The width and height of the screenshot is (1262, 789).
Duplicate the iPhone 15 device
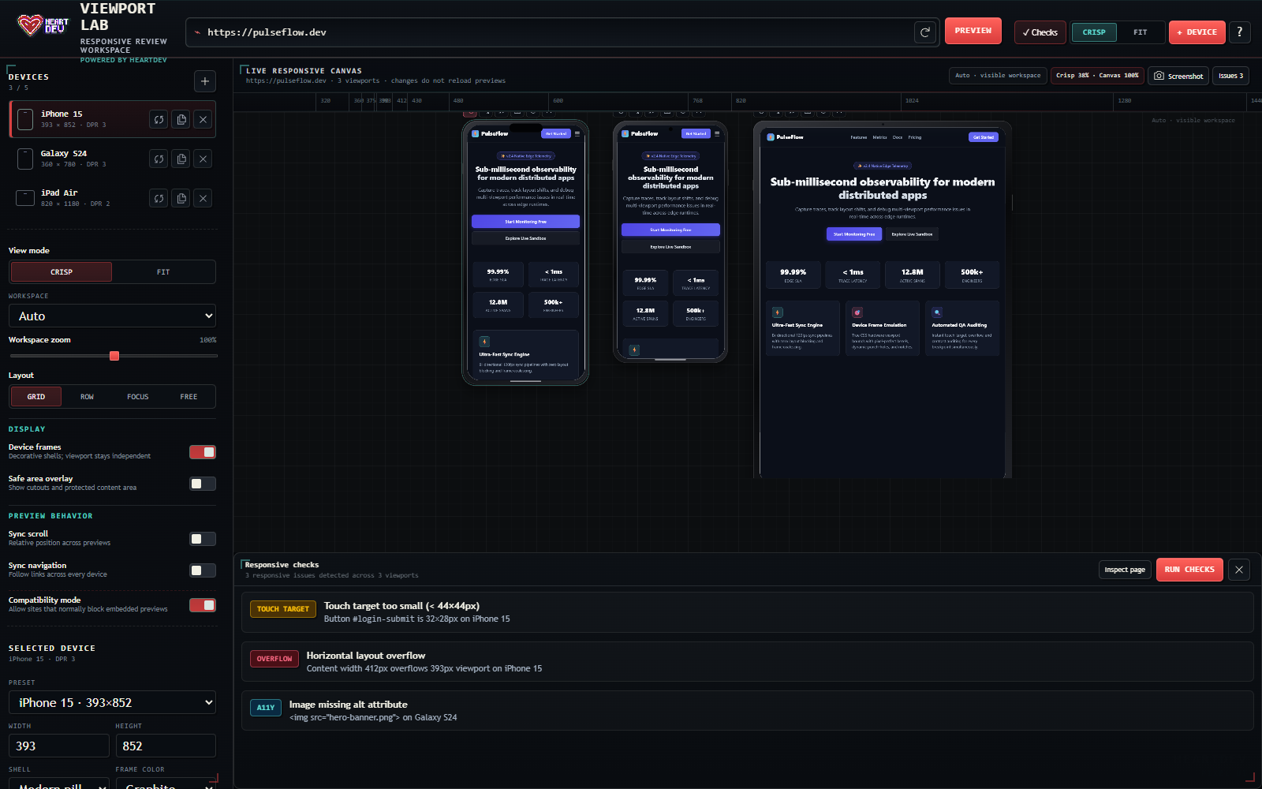(181, 119)
